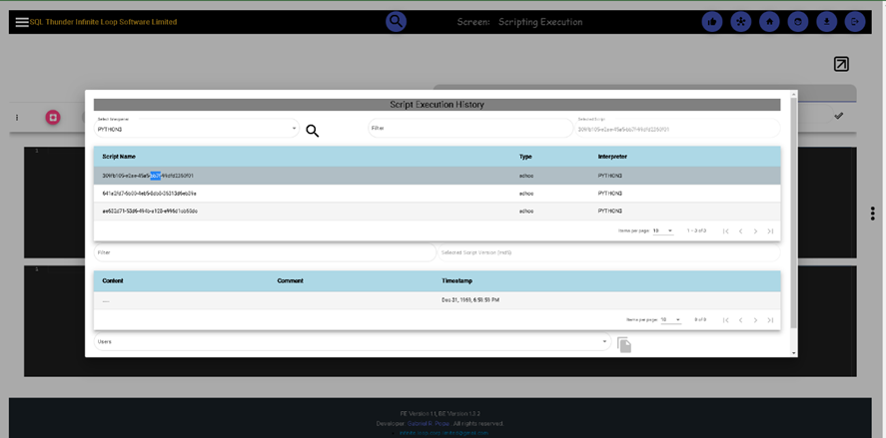Image resolution: width=886 pixels, height=438 pixels.
Task: Open items per page dropdown in script table
Action: pyautogui.click(x=663, y=230)
